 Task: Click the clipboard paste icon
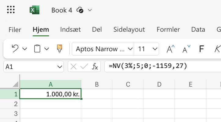click(37, 48)
